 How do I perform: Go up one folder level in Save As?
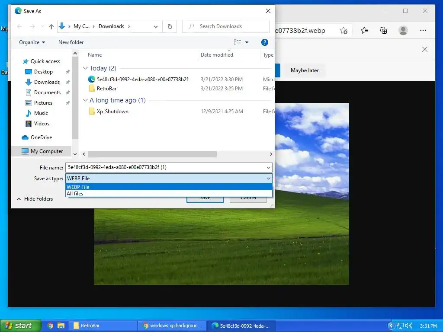click(51, 26)
